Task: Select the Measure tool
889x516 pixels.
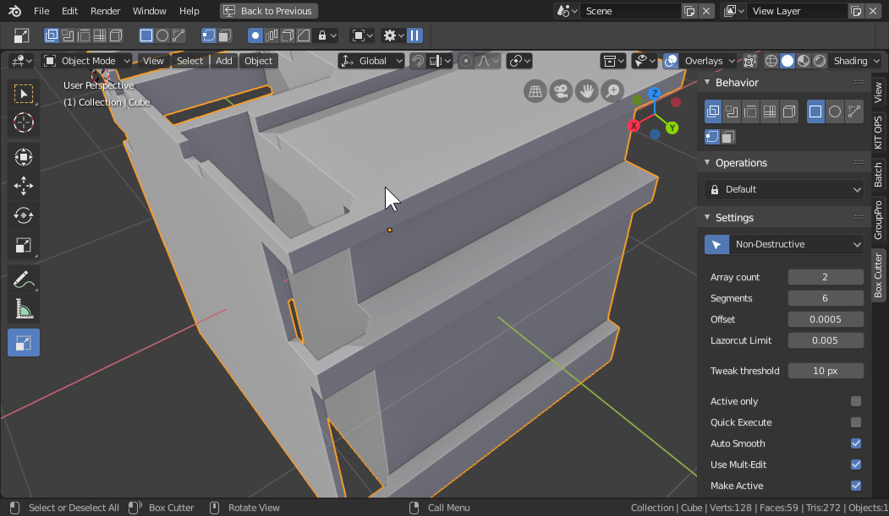Action: point(24,310)
